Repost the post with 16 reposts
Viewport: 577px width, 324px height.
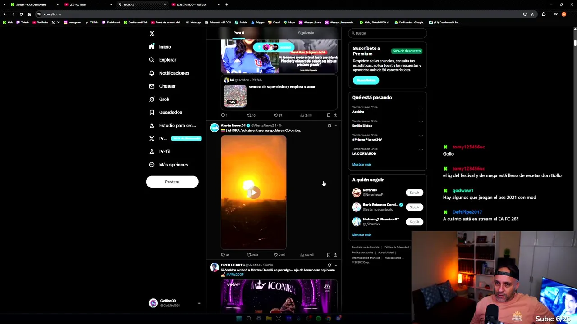[x=251, y=115]
